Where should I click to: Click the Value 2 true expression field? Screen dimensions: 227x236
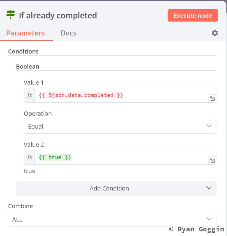[55, 157]
